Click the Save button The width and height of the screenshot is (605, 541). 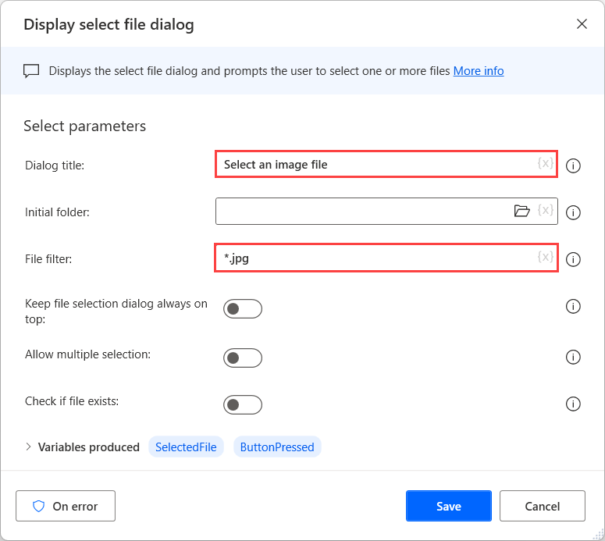pos(448,506)
